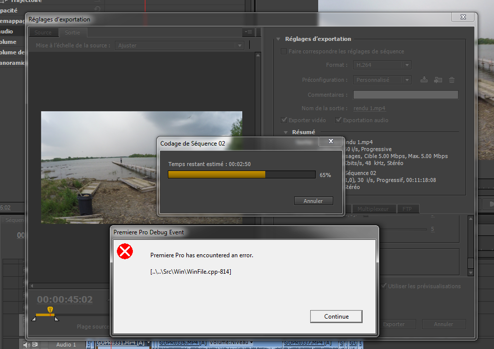Click the horizontal scroll left arrow under the preview

point(32,286)
